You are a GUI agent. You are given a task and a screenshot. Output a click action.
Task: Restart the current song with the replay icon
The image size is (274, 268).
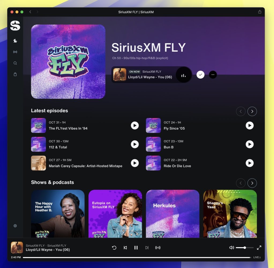[114, 248]
